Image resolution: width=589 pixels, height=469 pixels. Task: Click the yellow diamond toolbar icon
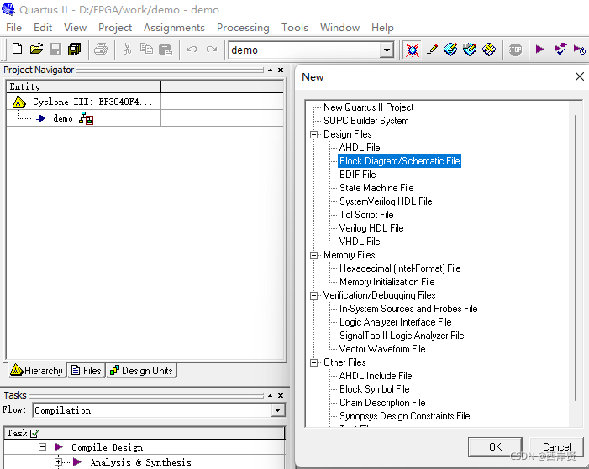pyautogui.click(x=489, y=50)
